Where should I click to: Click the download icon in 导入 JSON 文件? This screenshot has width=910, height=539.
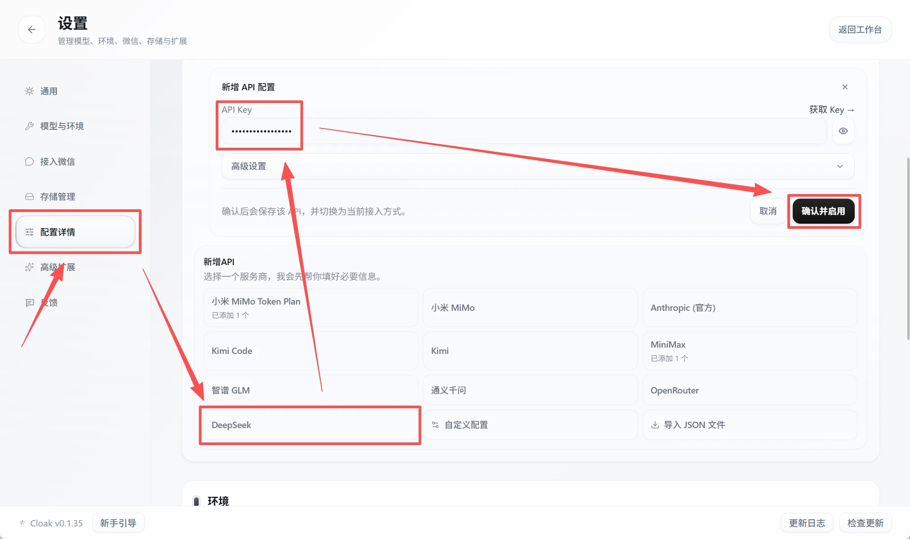click(x=655, y=425)
